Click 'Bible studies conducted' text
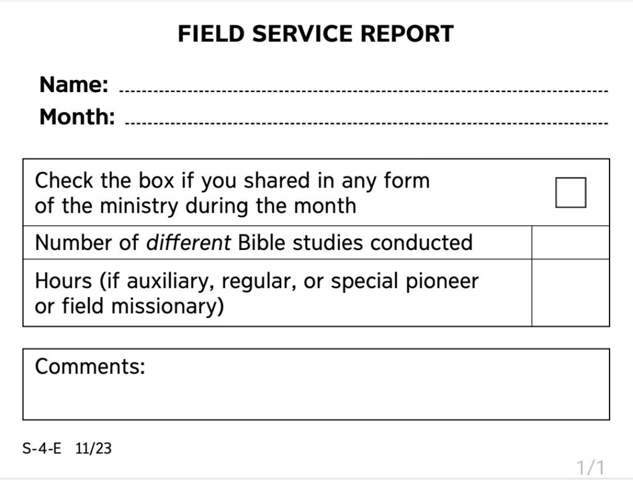 coord(355,242)
